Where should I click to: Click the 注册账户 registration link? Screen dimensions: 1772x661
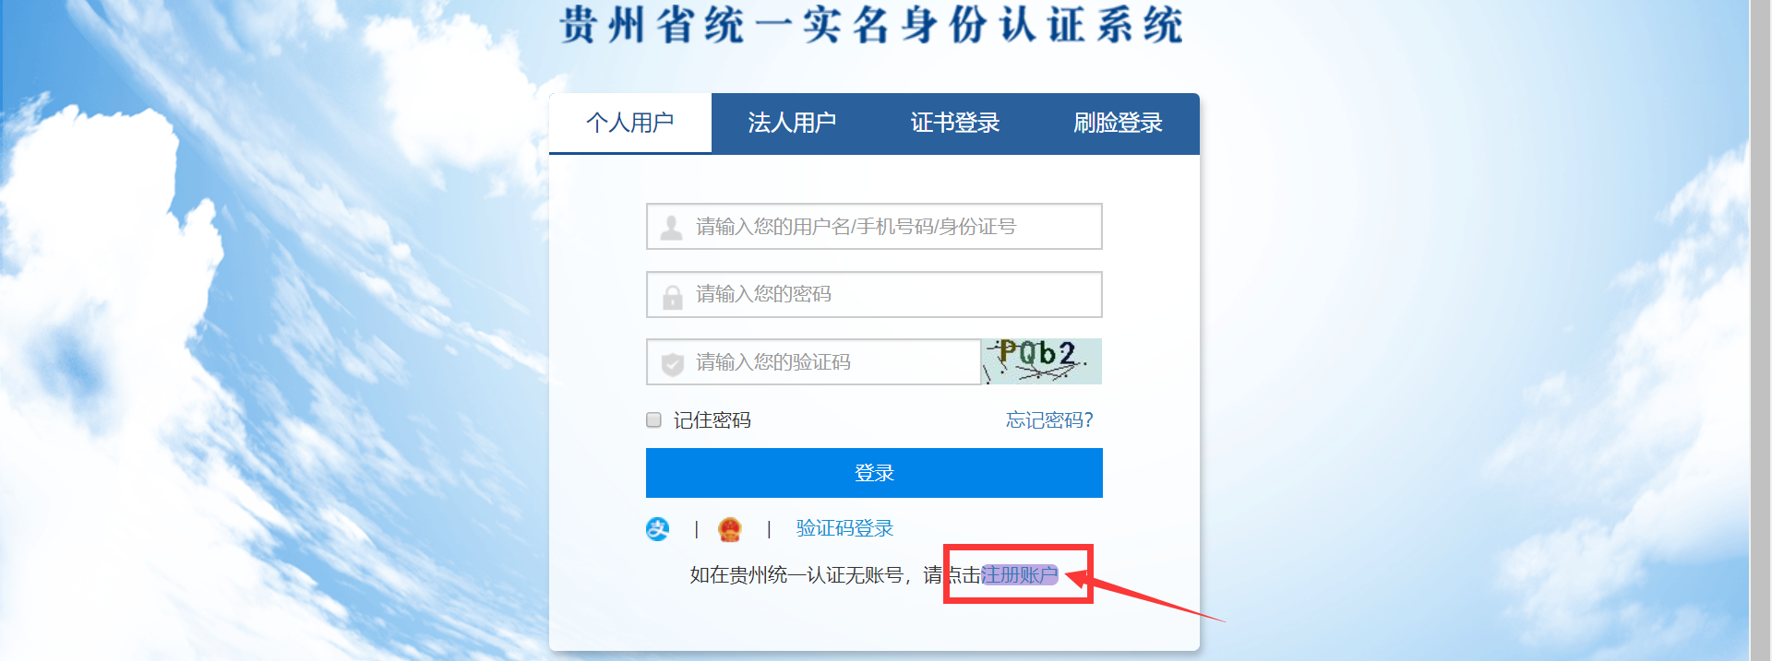pyautogui.click(x=1020, y=575)
